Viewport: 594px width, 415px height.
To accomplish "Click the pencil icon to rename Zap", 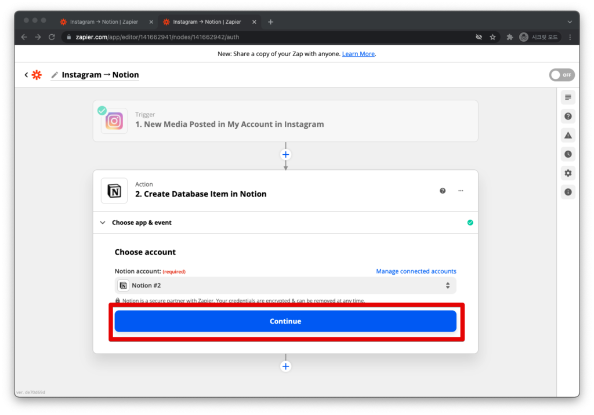I will click(x=55, y=75).
